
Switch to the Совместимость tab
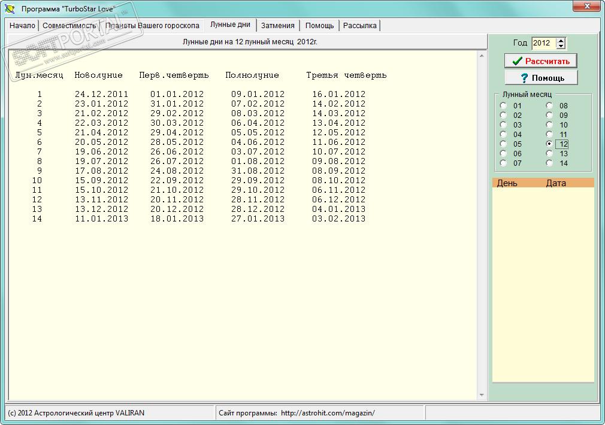click(x=69, y=26)
